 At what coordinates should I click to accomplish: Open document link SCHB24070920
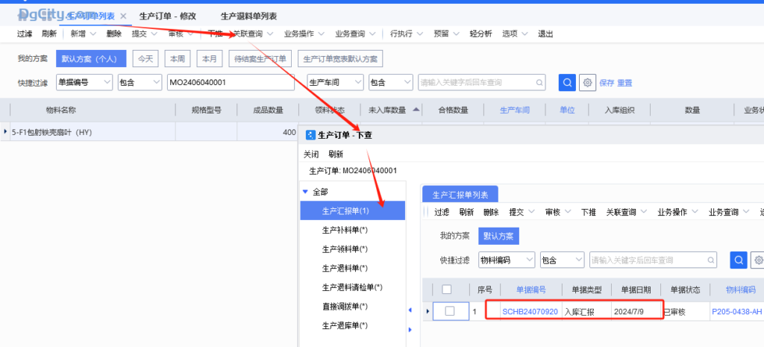(530, 311)
